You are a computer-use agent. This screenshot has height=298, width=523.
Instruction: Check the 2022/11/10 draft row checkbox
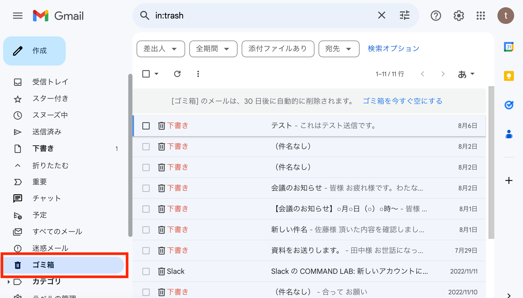(146, 292)
